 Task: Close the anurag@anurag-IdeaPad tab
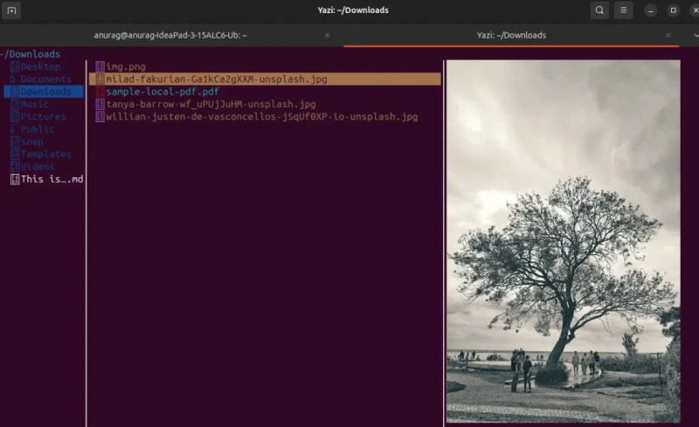pos(327,35)
